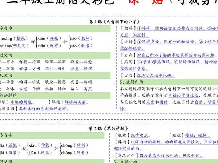Click the definition 鲜明而美丽
This screenshot has width=218, height=163.
click(x=75, y=102)
